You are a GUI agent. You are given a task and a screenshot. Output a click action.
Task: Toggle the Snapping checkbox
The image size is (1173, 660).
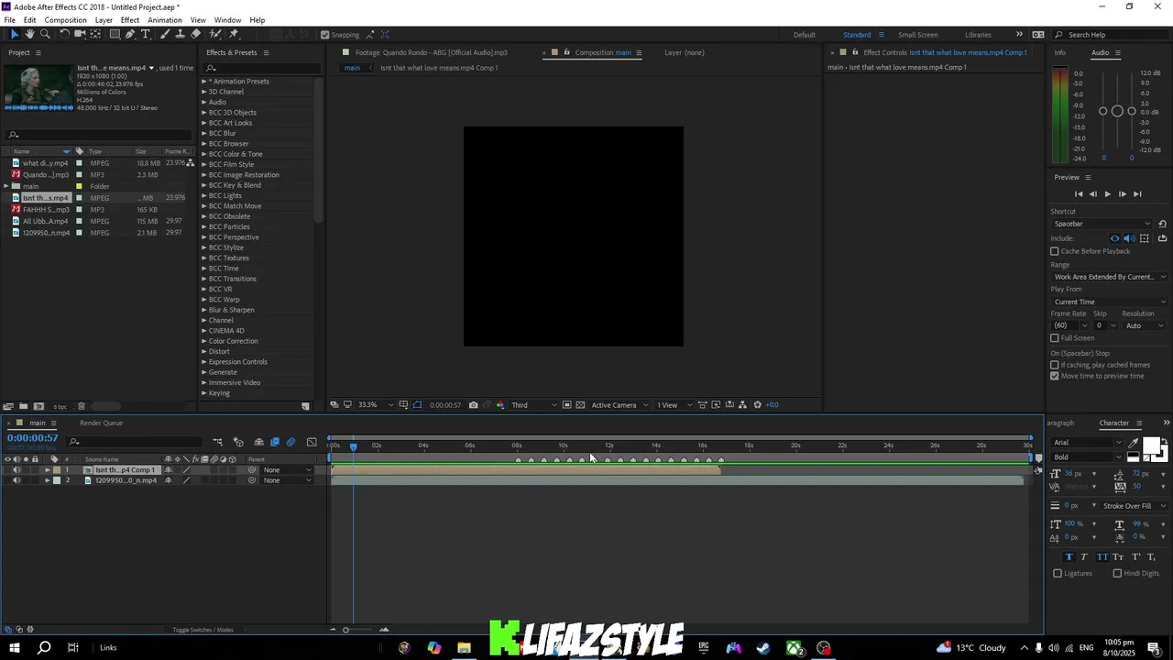324,35
